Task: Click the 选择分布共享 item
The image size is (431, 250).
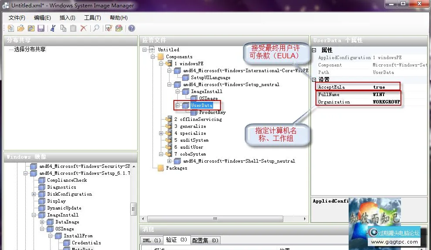Action: tap(30, 49)
